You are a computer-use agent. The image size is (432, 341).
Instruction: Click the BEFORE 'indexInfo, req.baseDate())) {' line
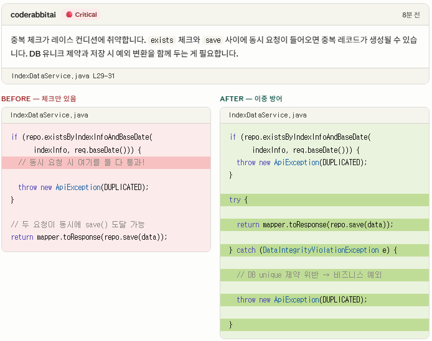coord(88,150)
